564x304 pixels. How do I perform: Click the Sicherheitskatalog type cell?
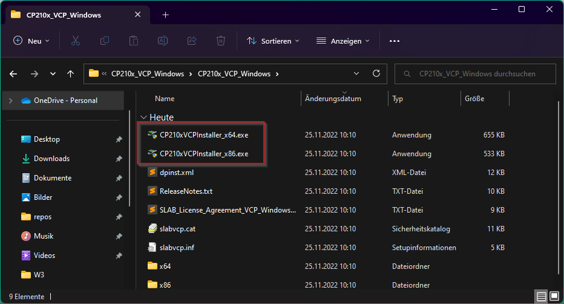[x=421, y=229]
